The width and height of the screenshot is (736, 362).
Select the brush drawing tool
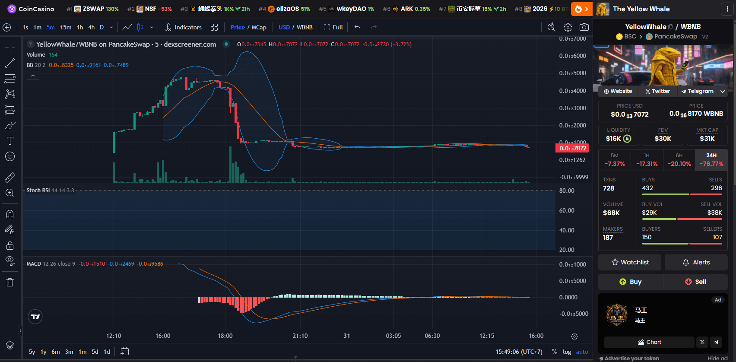10,125
